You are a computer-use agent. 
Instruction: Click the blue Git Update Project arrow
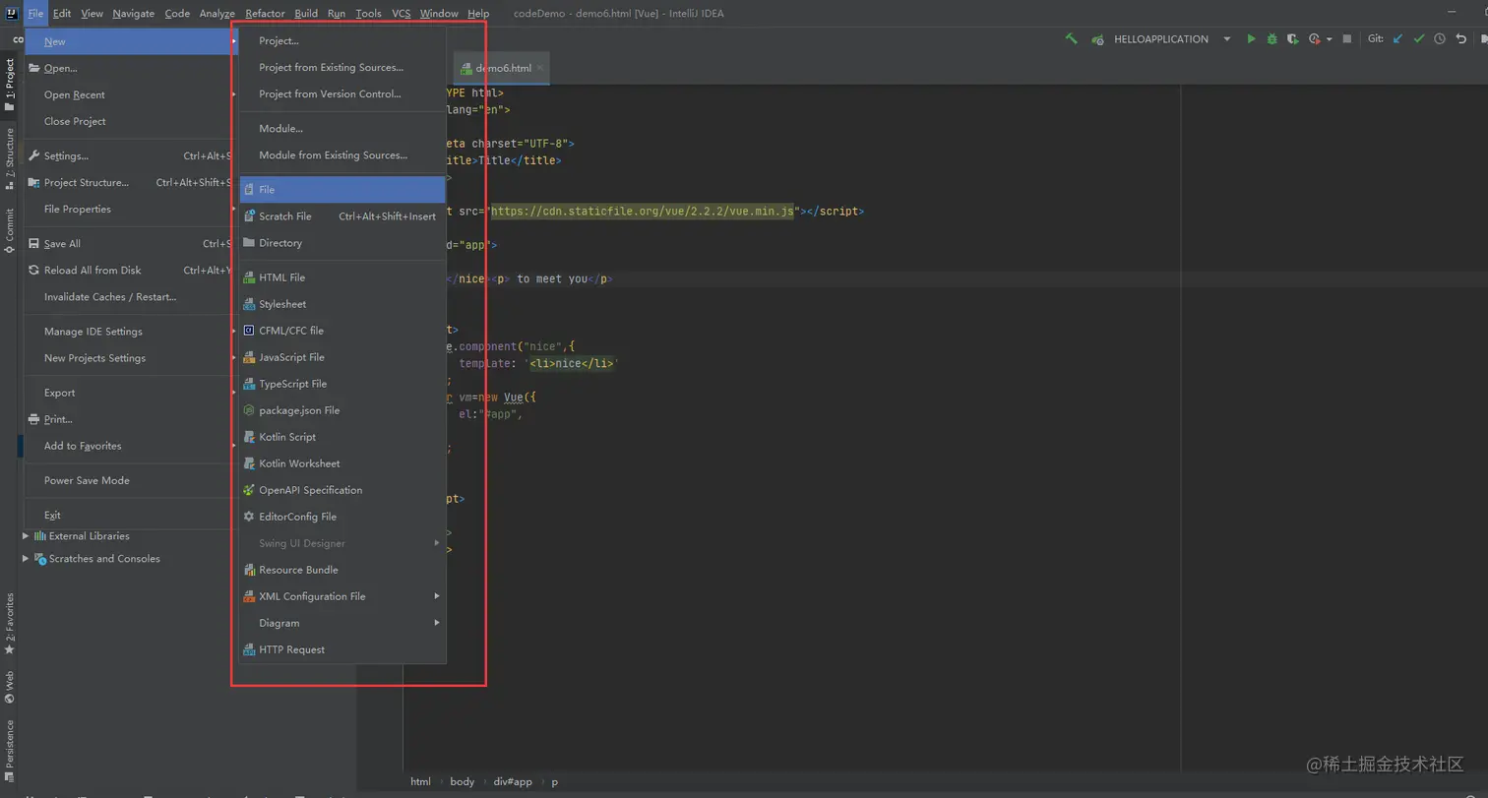[1397, 39]
